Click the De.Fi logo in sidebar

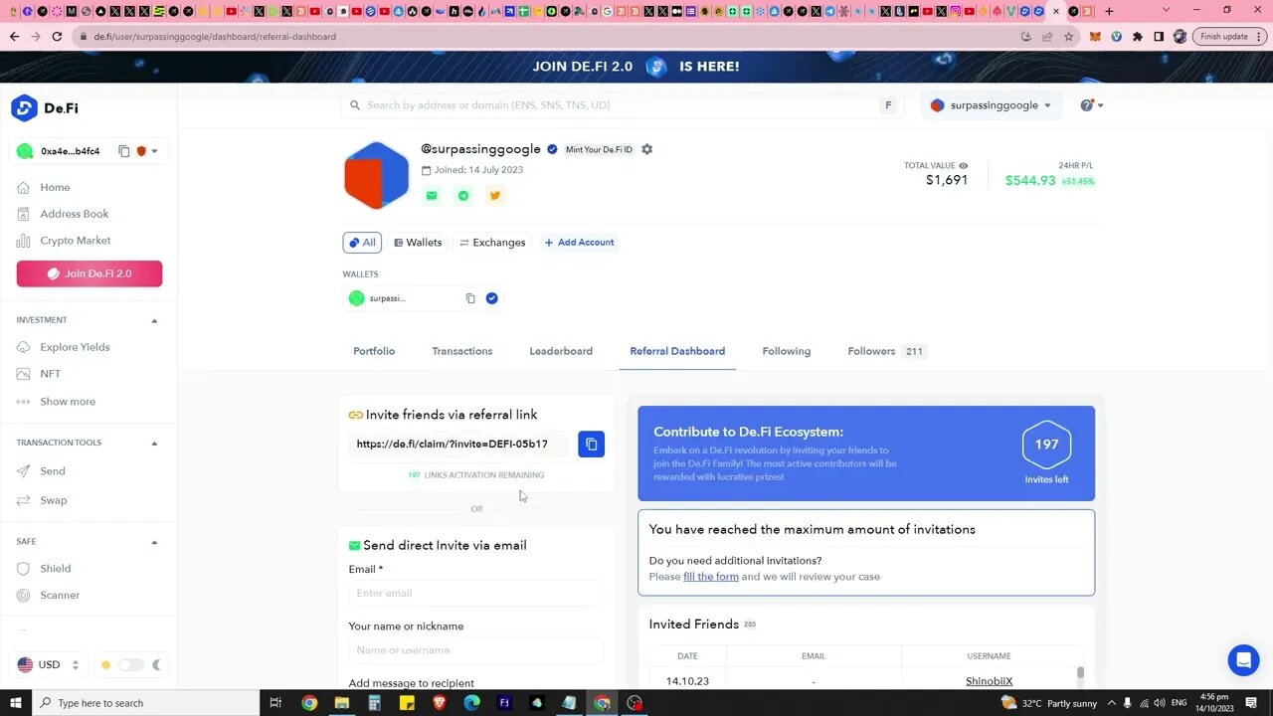[x=45, y=108]
